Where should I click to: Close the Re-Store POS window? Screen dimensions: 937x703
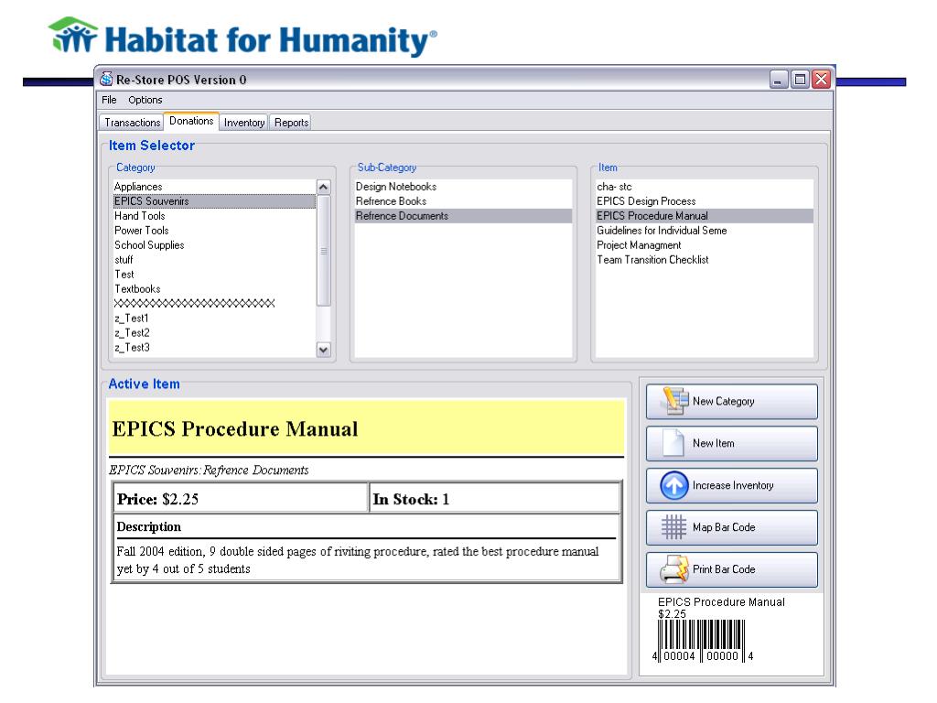[x=822, y=80]
